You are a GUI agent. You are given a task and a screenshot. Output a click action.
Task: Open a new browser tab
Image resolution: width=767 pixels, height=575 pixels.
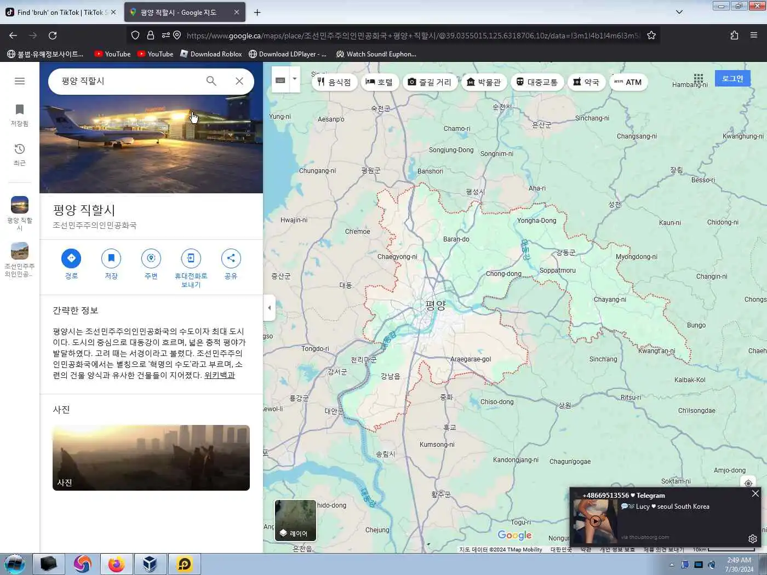pyautogui.click(x=257, y=12)
